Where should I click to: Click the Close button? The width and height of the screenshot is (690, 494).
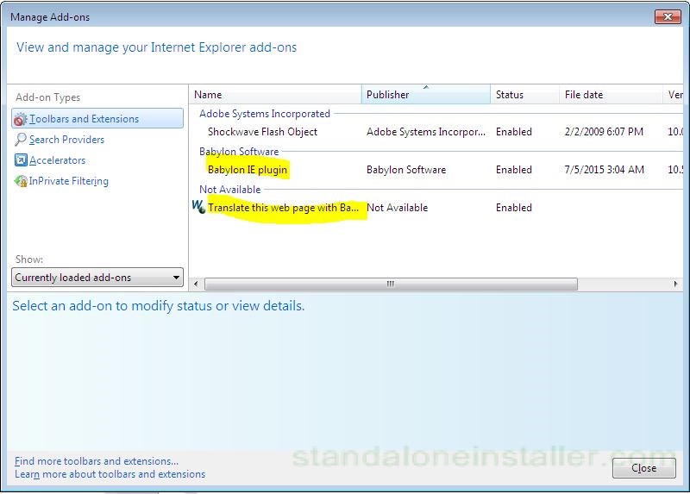coord(643,468)
